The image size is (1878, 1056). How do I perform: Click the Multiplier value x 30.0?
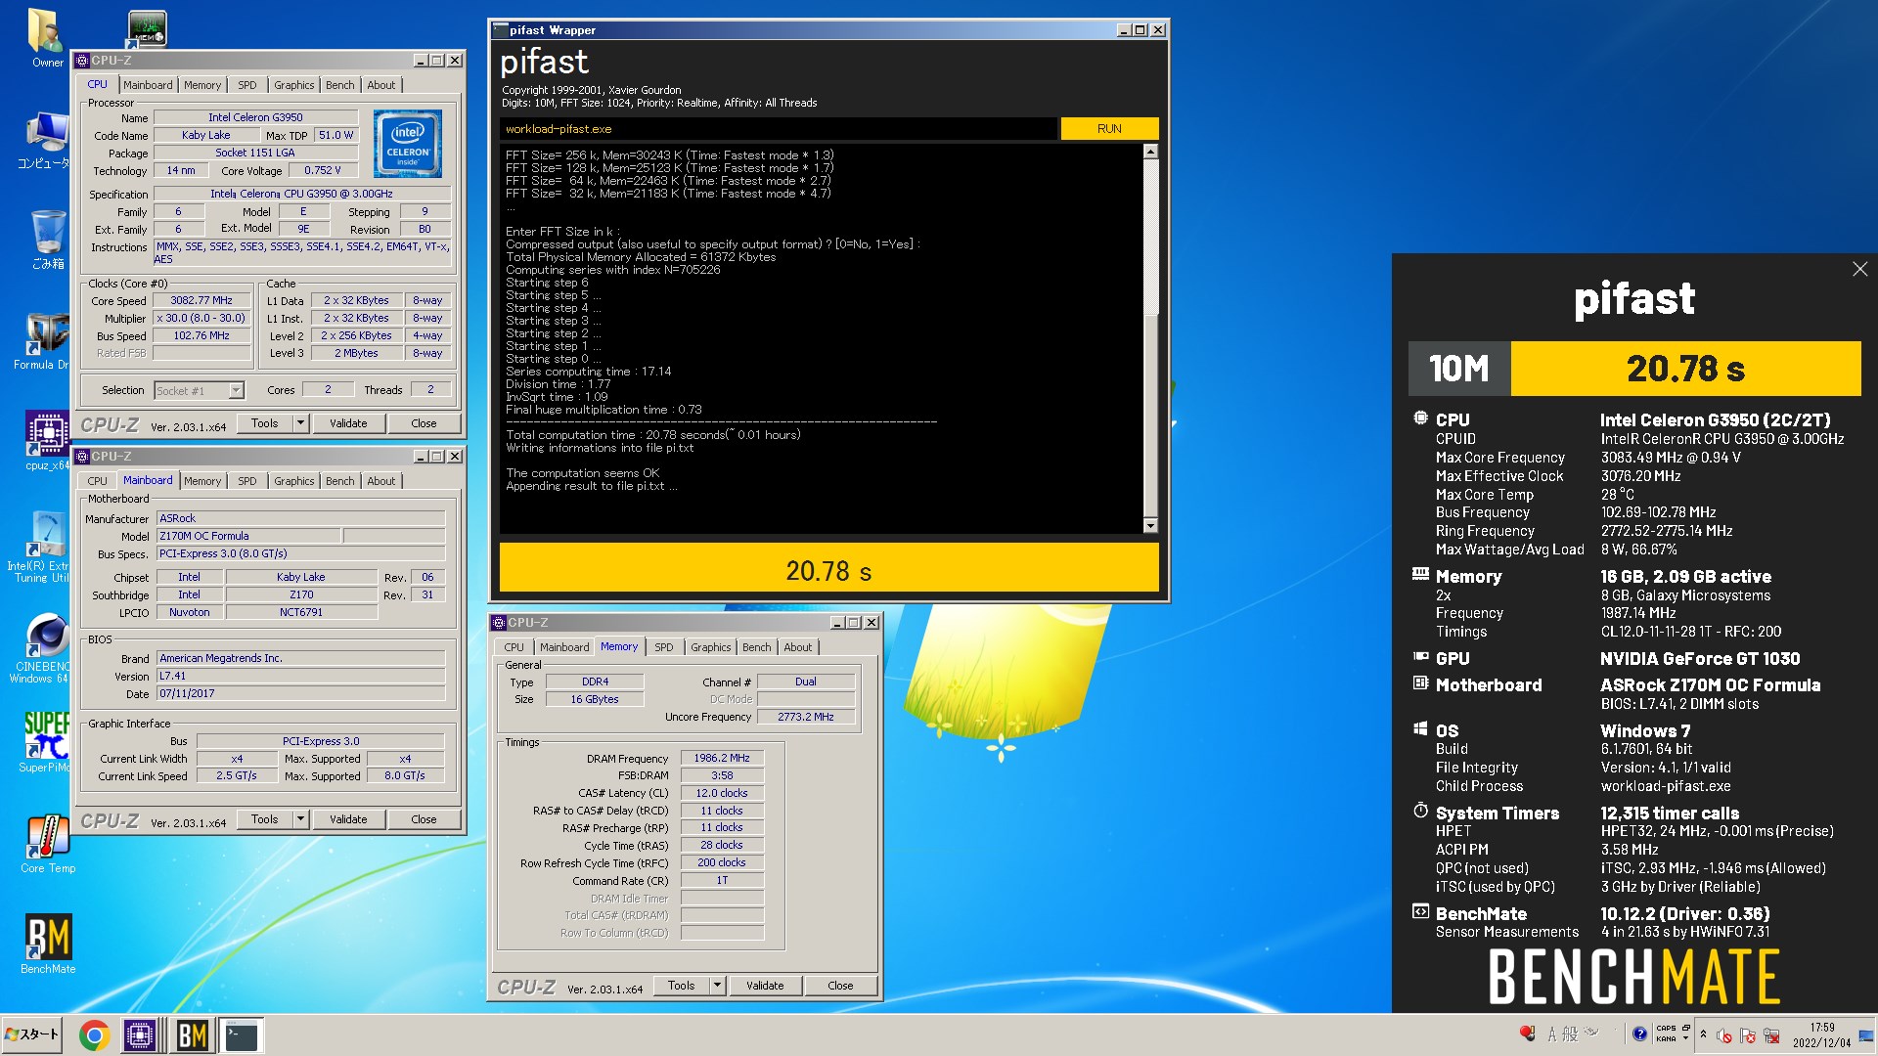tap(201, 318)
